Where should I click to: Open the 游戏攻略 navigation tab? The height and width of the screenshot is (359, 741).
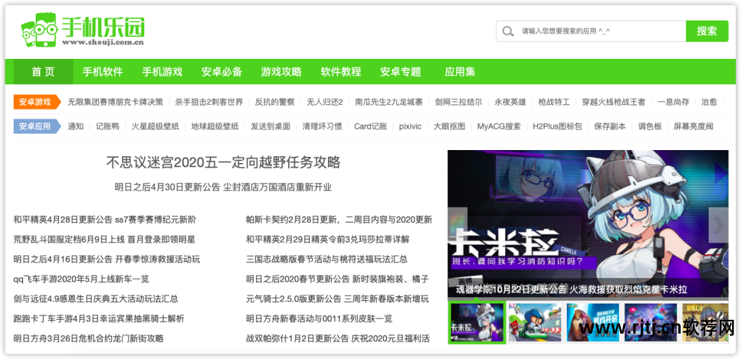pos(281,72)
